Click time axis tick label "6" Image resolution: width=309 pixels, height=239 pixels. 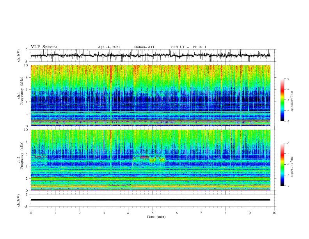pos(177,213)
